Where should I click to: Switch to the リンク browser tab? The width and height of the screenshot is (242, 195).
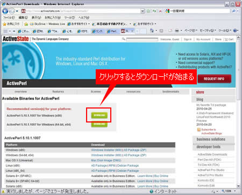98,31
